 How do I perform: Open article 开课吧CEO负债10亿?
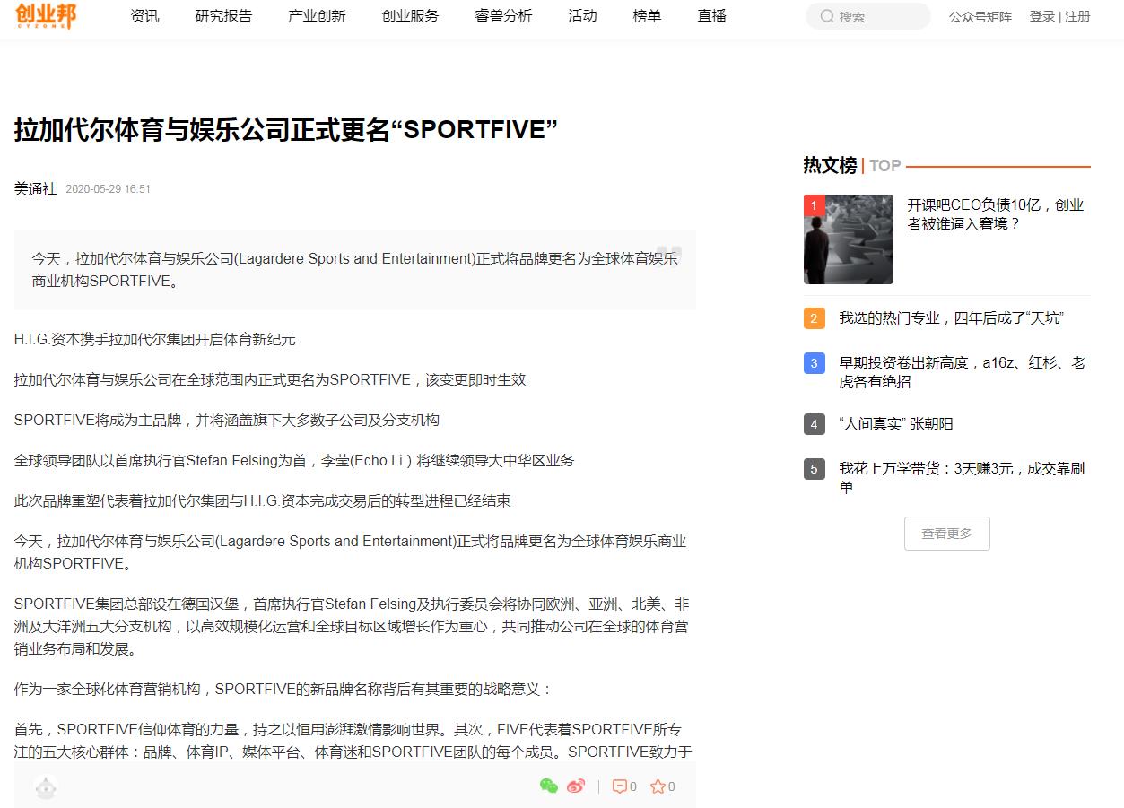[x=995, y=214]
